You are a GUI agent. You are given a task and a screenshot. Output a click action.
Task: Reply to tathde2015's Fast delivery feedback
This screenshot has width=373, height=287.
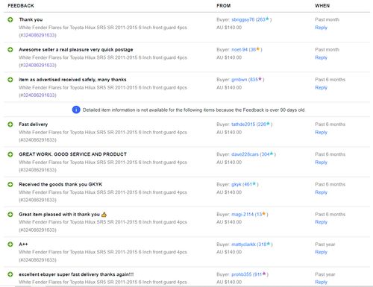pyautogui.click(x=321, y=133)
